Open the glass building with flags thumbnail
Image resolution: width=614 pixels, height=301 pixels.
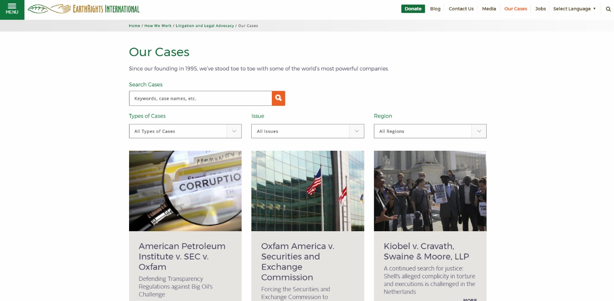pos(307,191)
